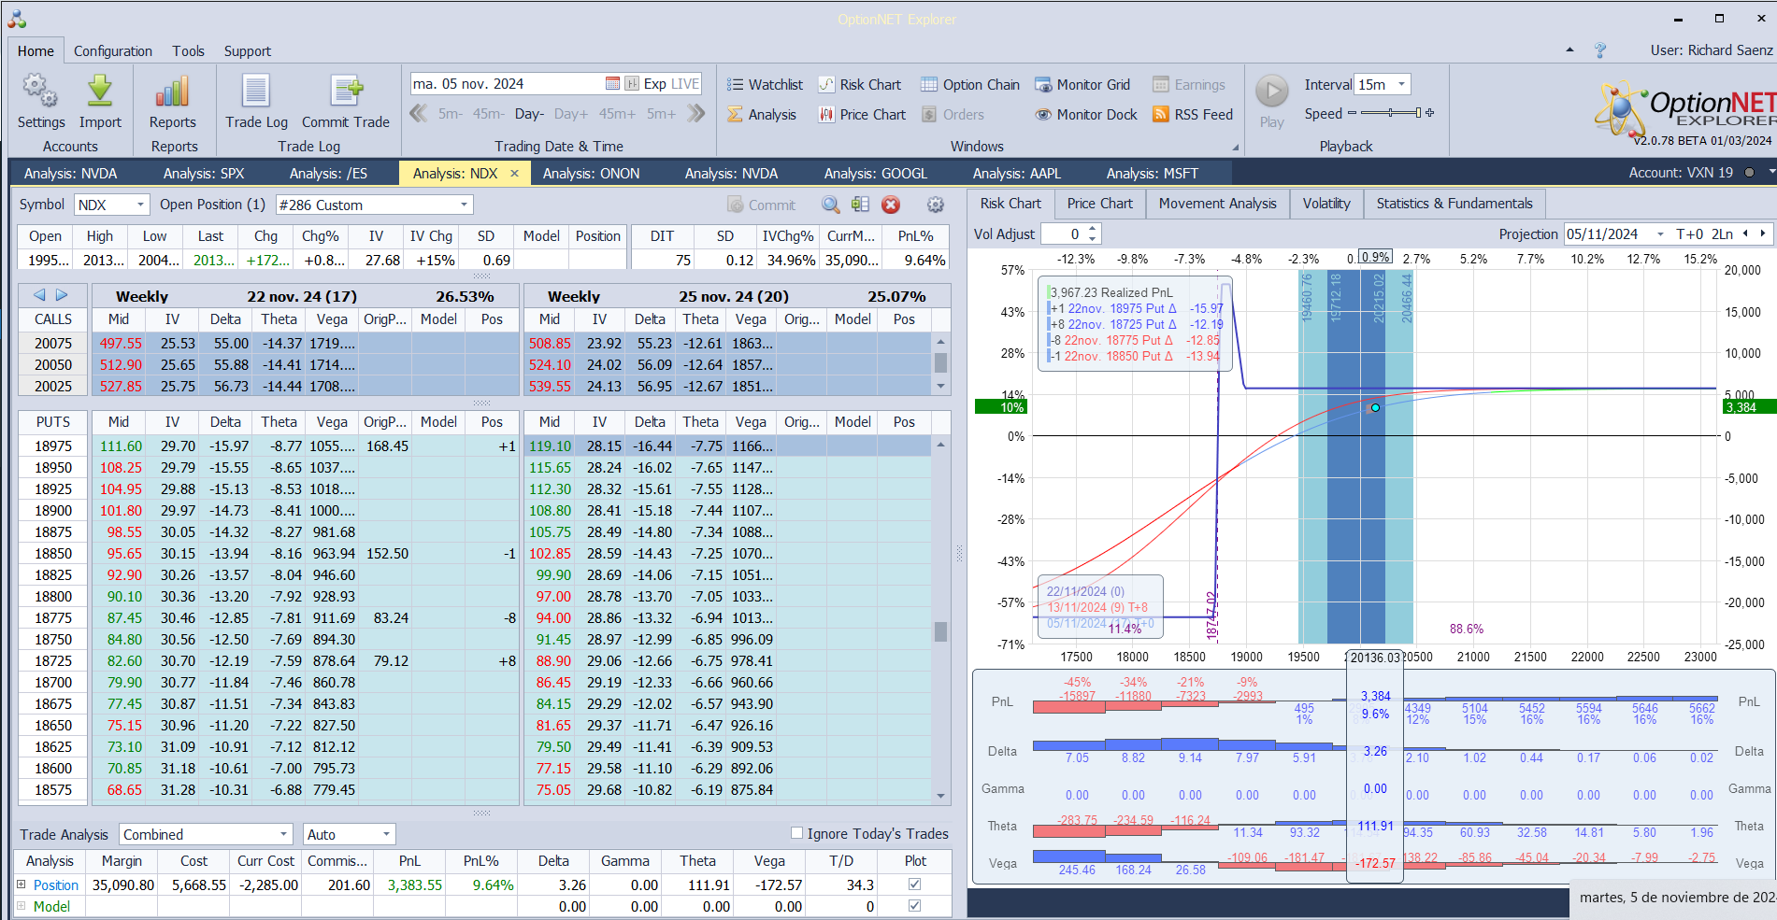The height and width of the screenshot is (920, 1777).
Task: Close the Analysis: NDX tab
Action: coord(514,173)
